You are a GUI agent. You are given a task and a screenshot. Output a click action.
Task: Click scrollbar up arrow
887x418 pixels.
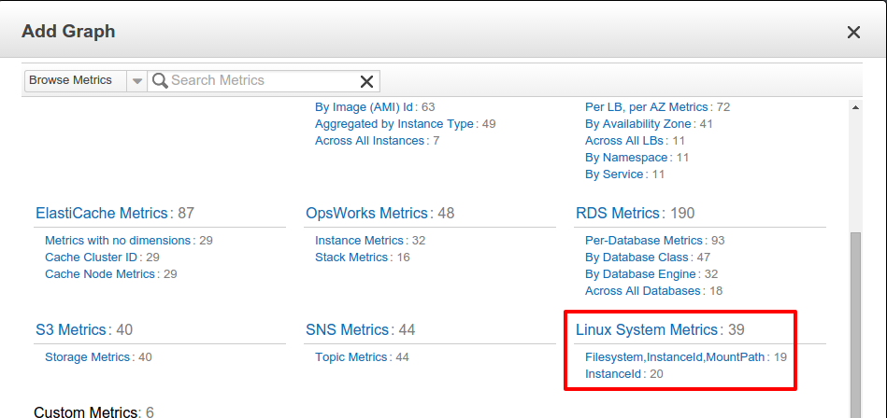click(855, 107)
